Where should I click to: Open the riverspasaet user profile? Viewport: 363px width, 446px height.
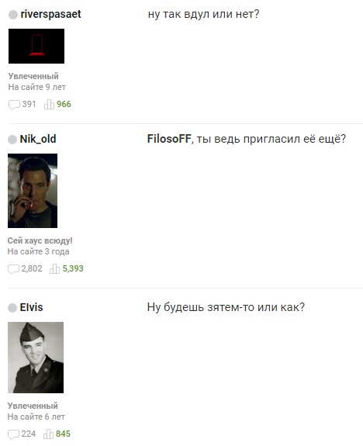click(x=50, y=14)
